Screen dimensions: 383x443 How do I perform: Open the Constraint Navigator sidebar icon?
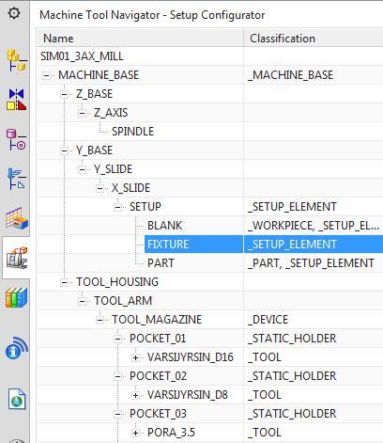pos(17,100)
